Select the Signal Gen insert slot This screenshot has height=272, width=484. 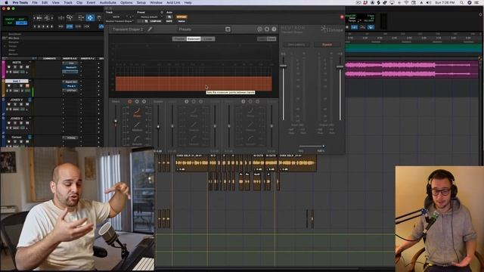click(x=71, y=82)
